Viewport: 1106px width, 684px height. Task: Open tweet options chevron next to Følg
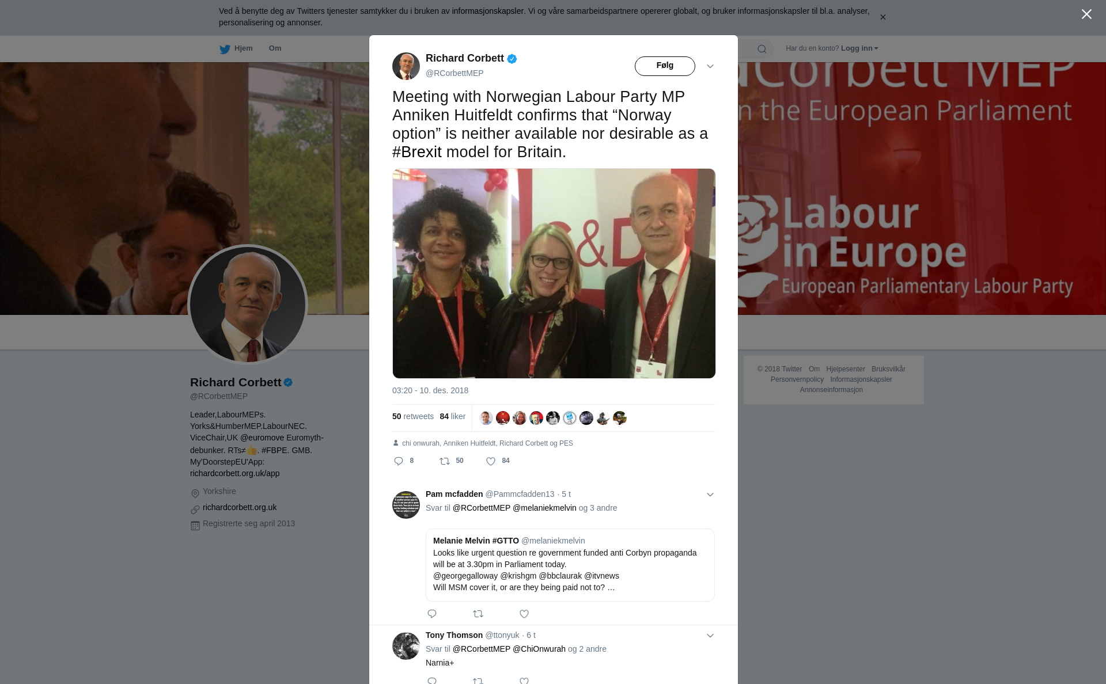click(710, 66)
